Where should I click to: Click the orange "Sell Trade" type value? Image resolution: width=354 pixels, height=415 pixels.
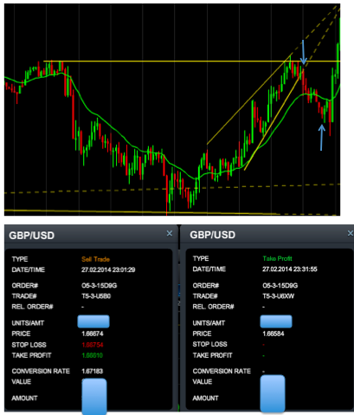[x=95, y=259]
